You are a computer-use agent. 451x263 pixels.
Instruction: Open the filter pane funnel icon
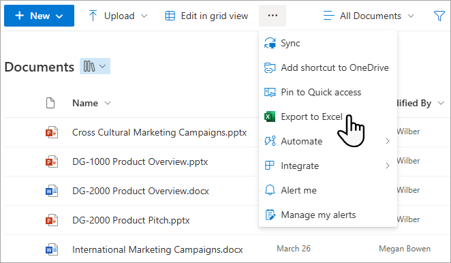439,16
